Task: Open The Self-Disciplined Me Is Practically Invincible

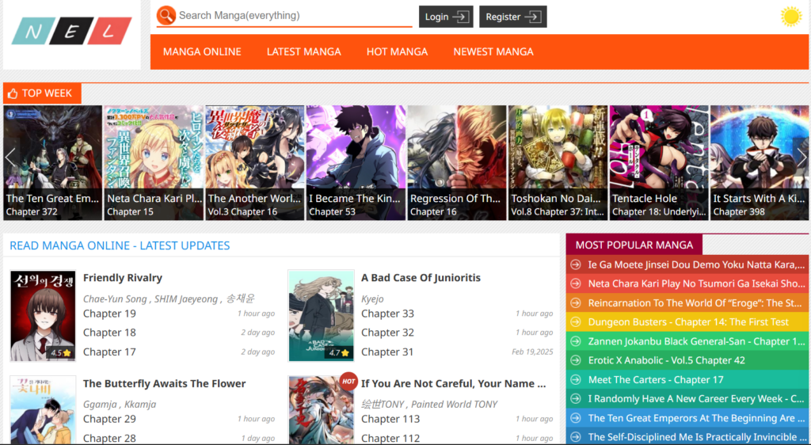Action: coord(696,437)
